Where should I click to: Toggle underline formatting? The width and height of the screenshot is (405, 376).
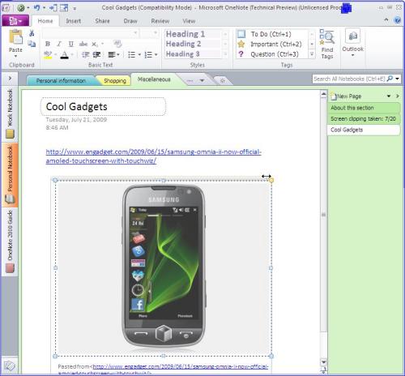(70, 44)
